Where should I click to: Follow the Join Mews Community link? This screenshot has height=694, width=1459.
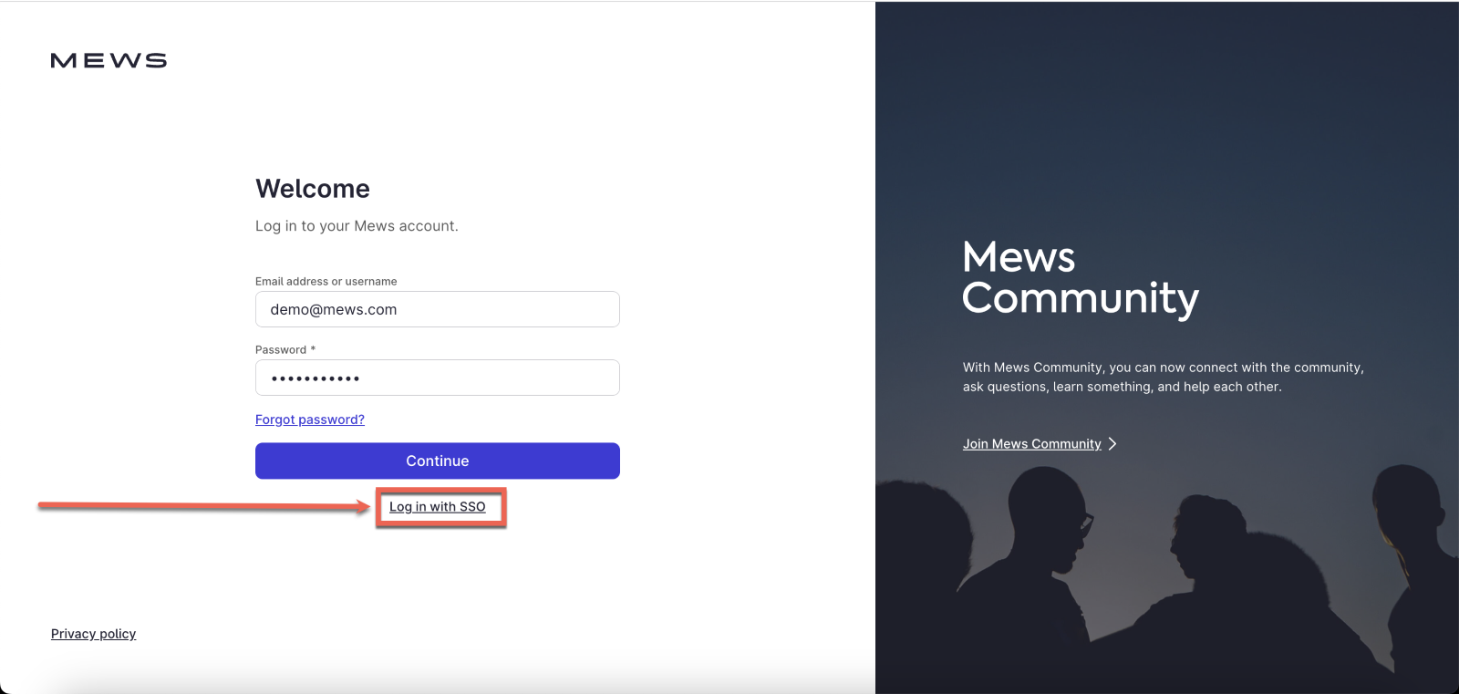coord(1031,444)
